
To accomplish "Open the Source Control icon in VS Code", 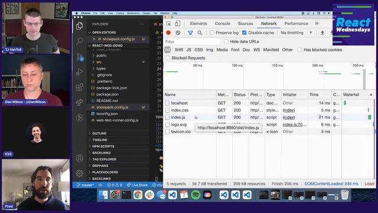I will point(80,57).
